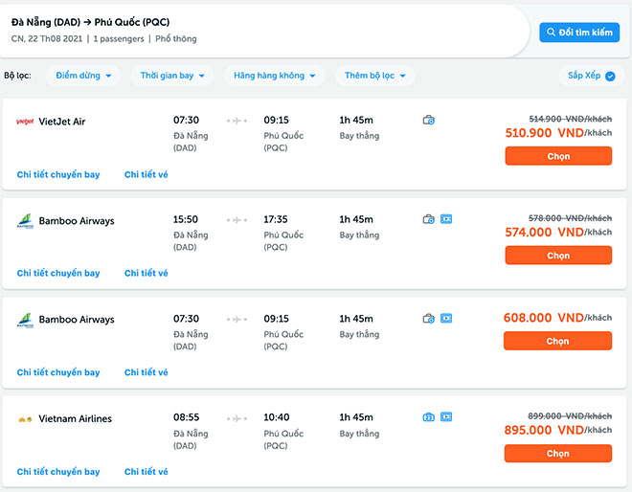Click the blue ticket icon on the Vietnam Airlines flight
632x492 pixels.
pyautogui.click(x=445, y=417)
